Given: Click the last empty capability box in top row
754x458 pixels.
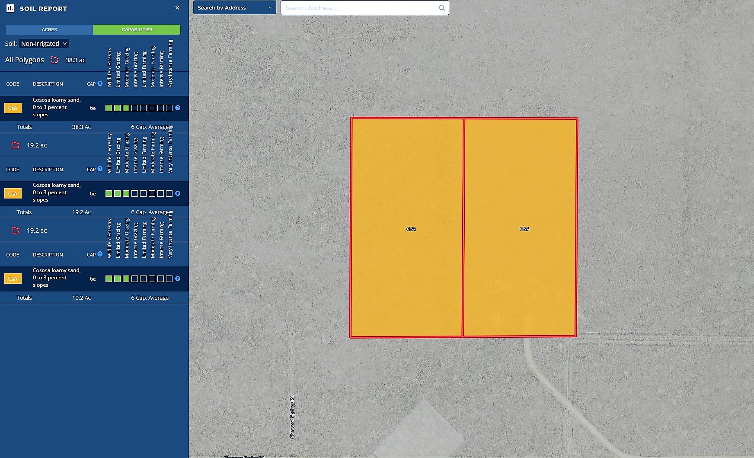Looking at the screenshot, I should tap(169, 108).
